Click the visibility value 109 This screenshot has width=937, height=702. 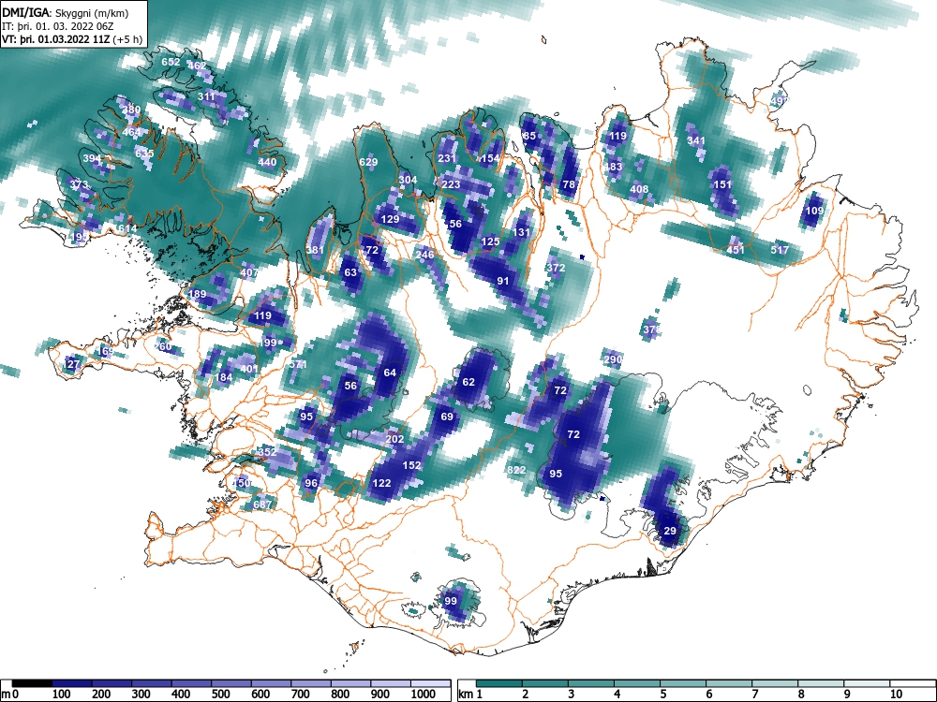[x=814, y=211]
